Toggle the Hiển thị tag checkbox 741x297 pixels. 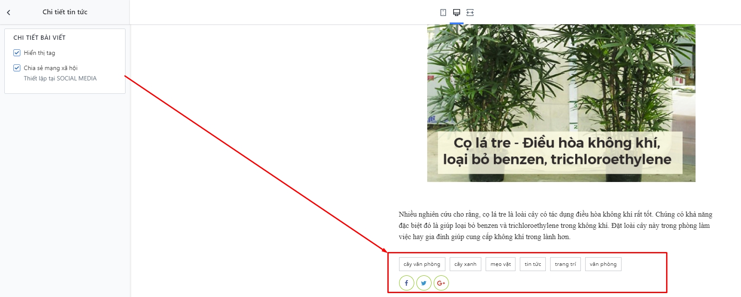pyautogui.click(x=17, y=53)
